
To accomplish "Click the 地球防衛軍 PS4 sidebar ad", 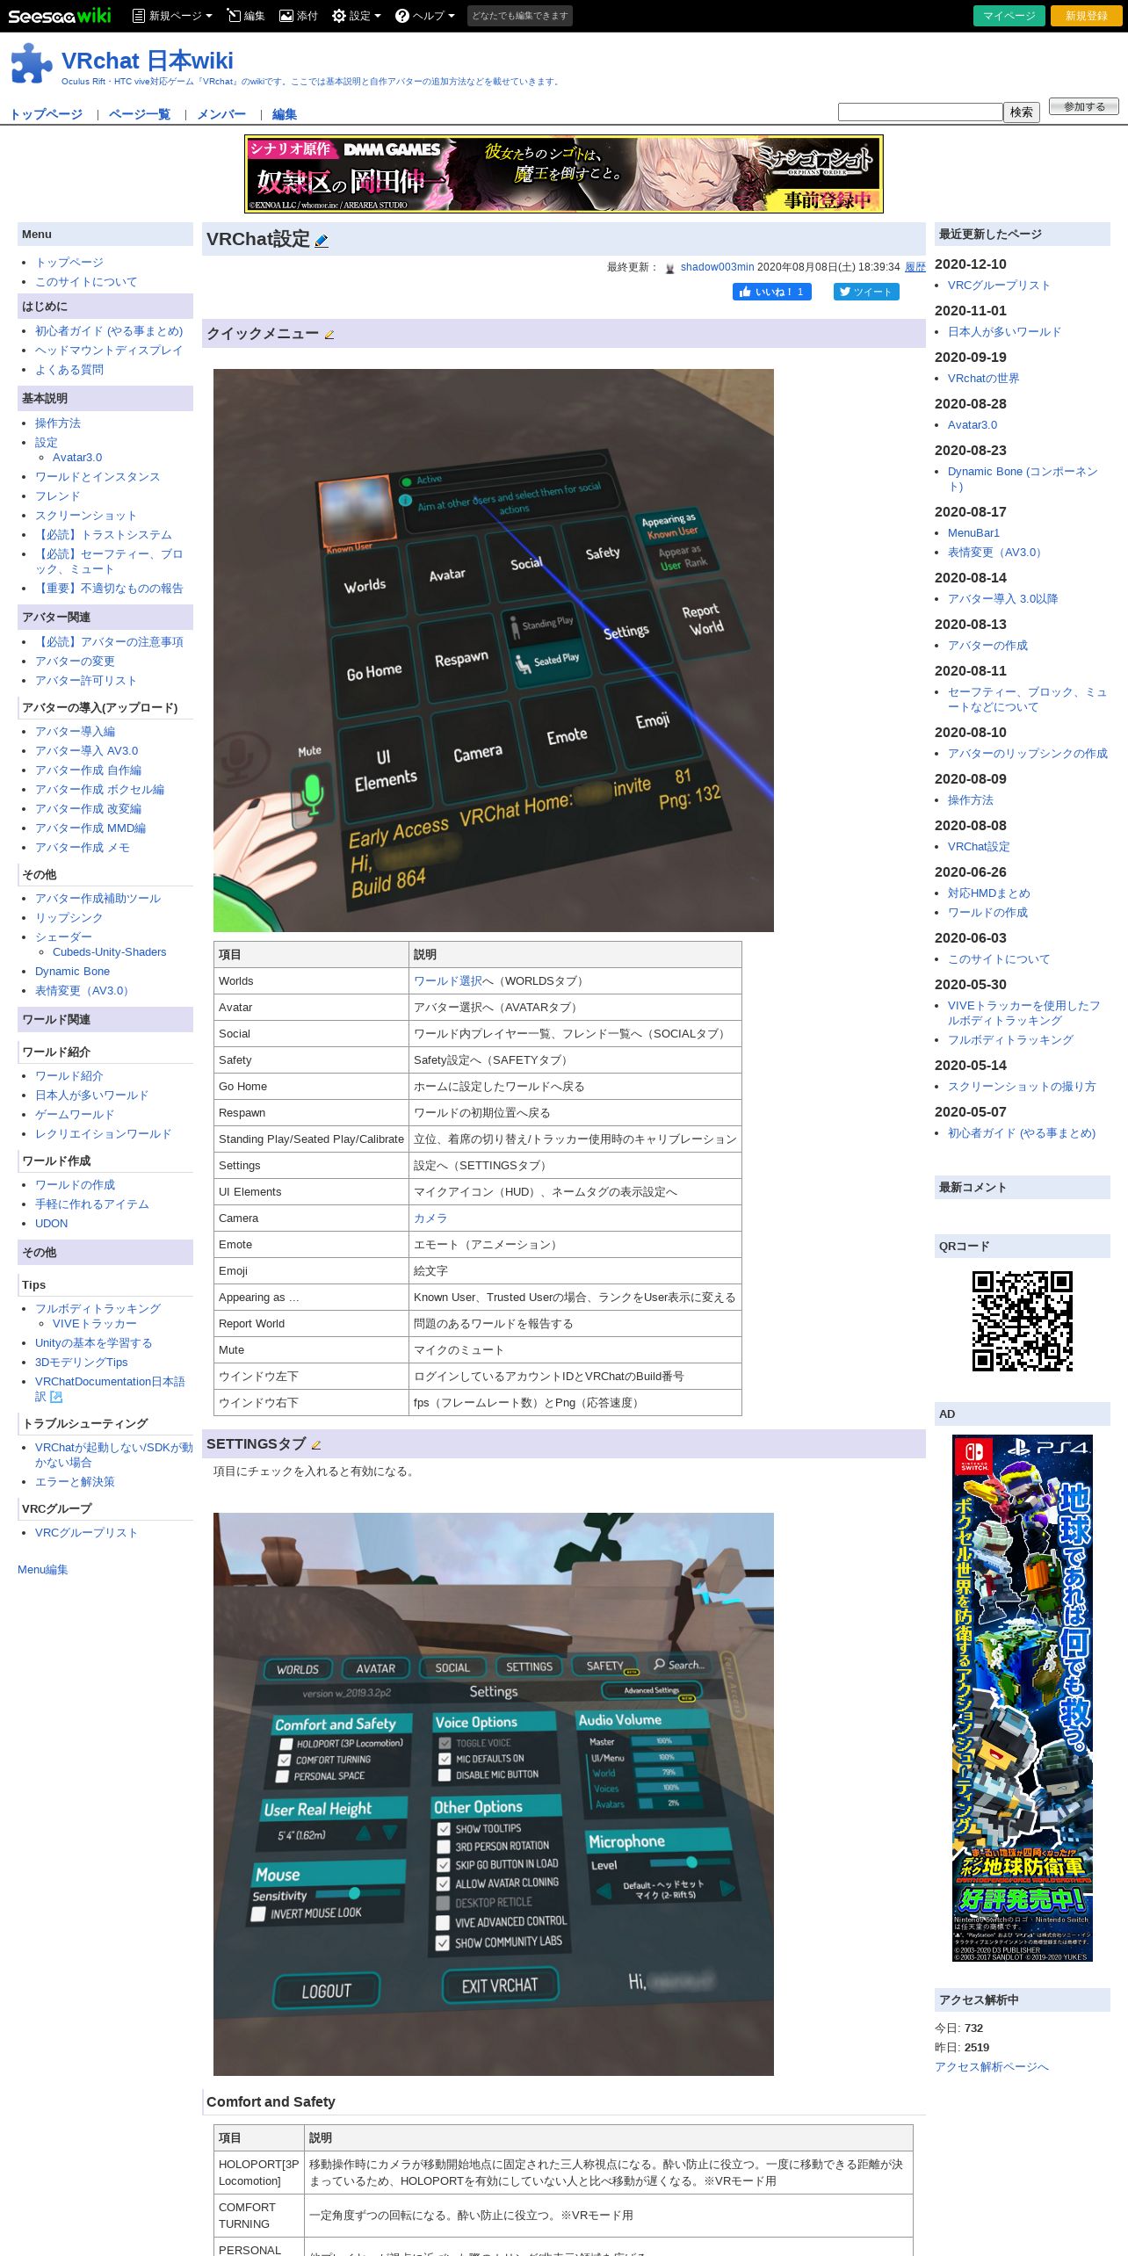I will click(x=1023, y=1698).
